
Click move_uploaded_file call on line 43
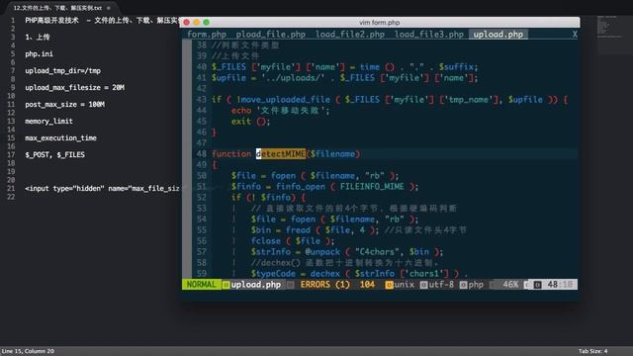coord(286,99)
